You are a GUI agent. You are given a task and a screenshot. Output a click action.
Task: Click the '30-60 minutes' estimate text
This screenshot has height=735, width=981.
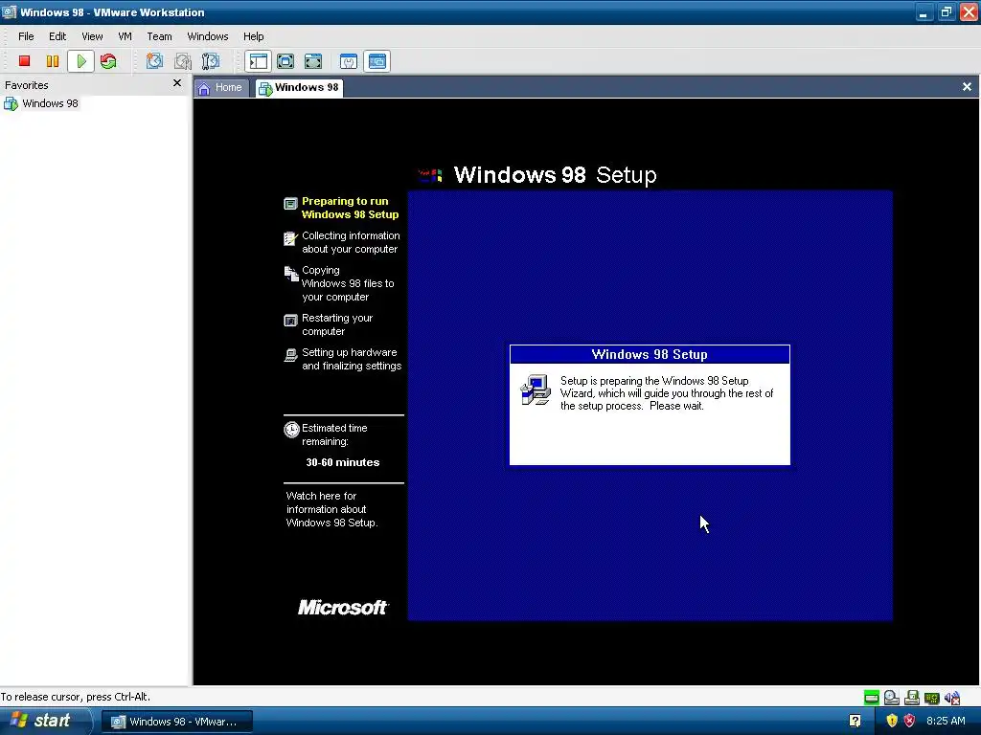click(343, 462)
